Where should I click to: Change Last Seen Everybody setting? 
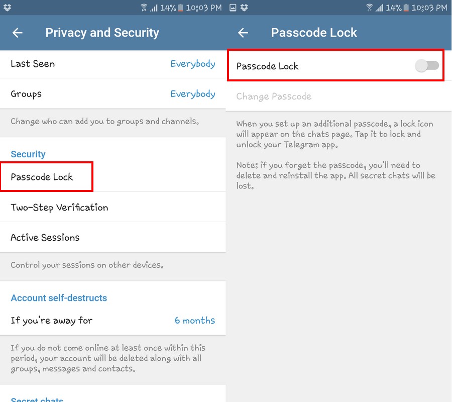pyautogui.click(x=193, y=64)
